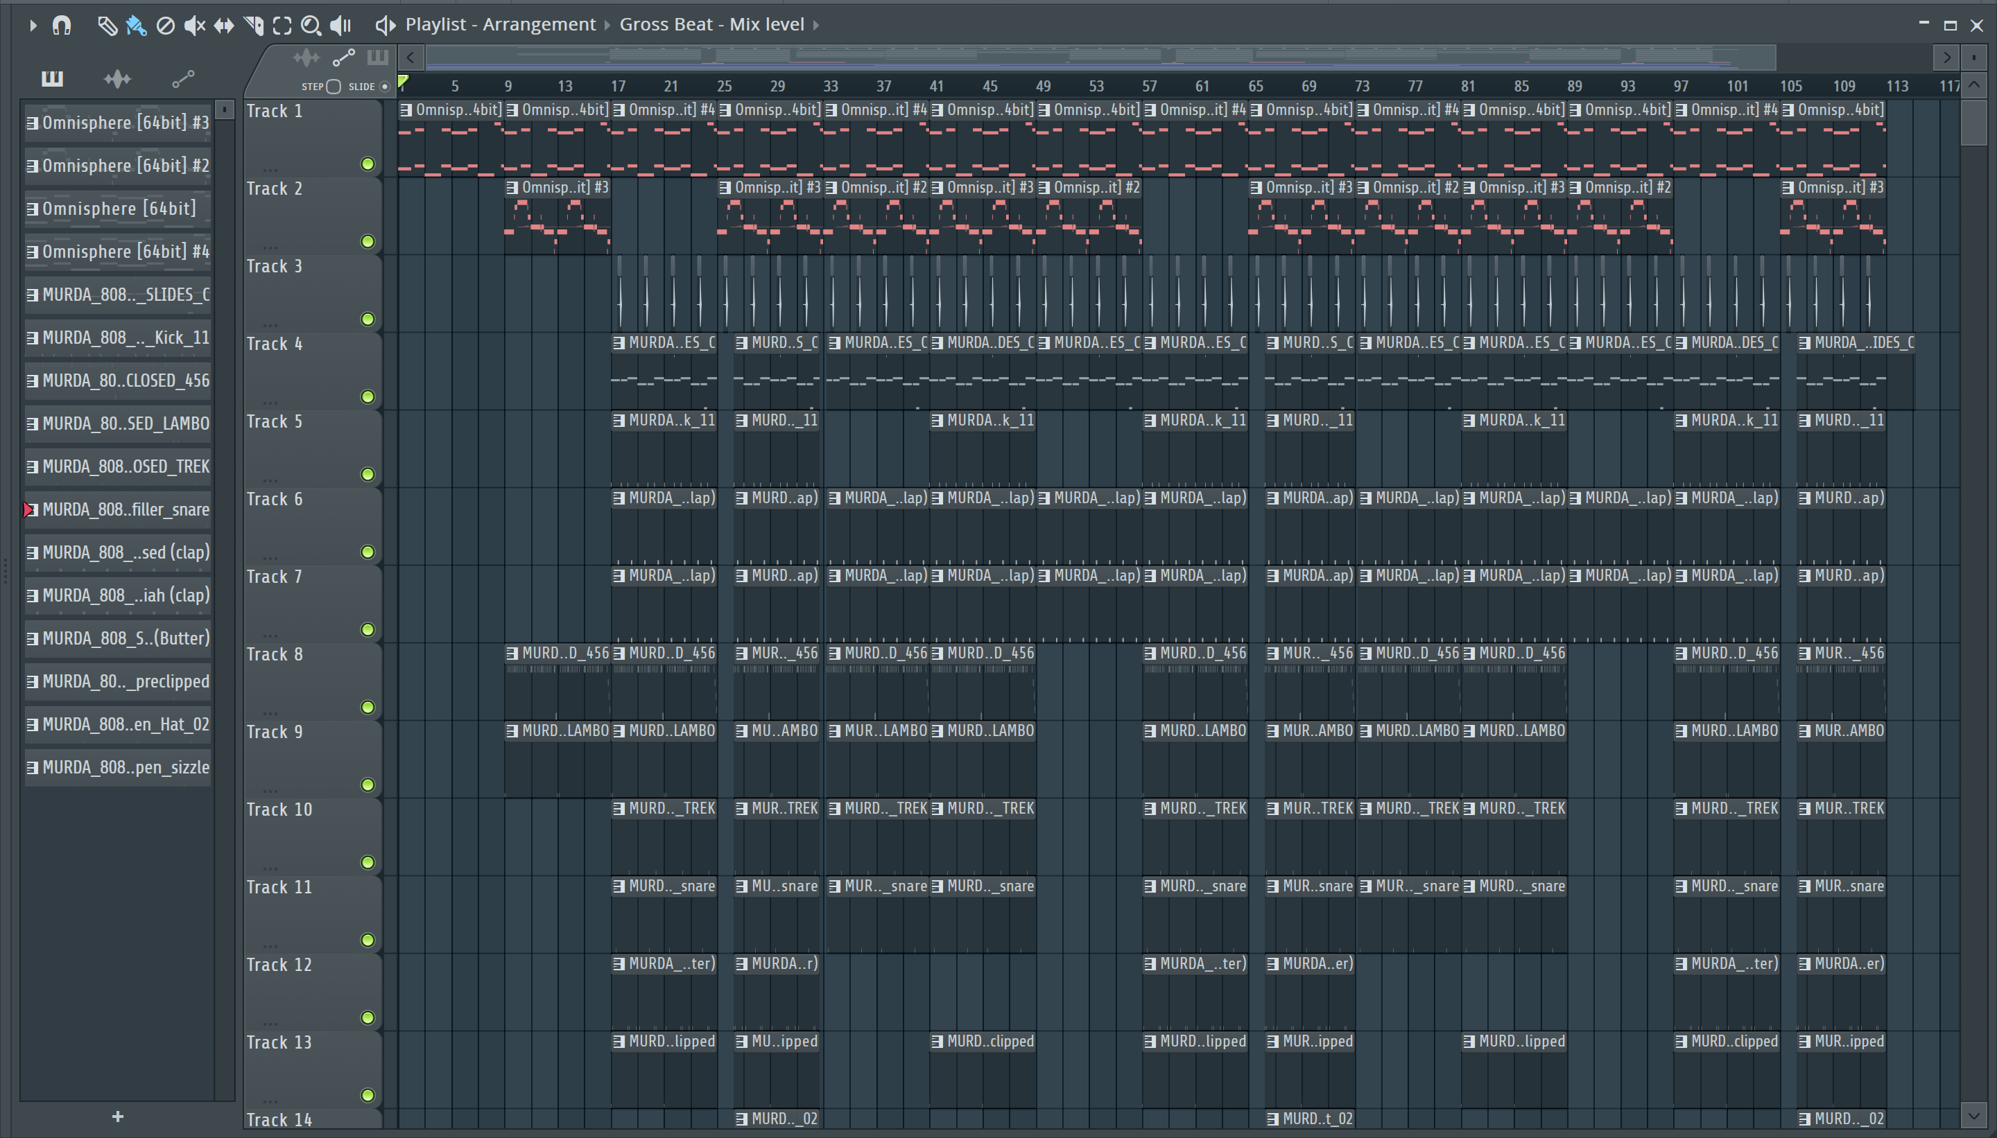Focus audio clips in playlist header
This screenshot has height=1138, width=1997.
point(306,57)
